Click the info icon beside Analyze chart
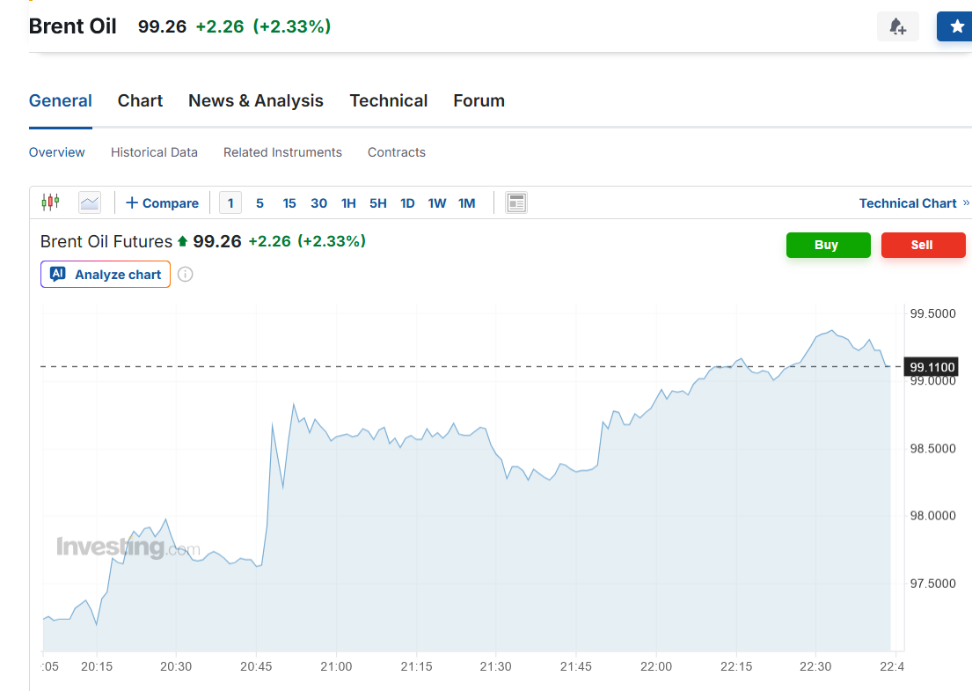Viewport: 972px width, 691px height. (186, 274)
